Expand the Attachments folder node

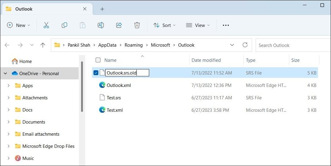[x=8, y=98]
